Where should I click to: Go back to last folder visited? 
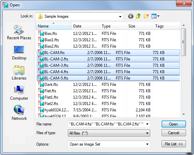click(x=131, y=16)
